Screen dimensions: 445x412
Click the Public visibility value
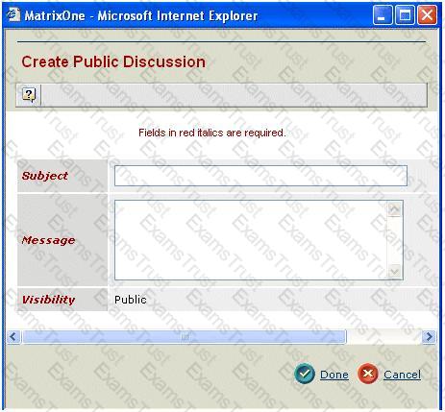tap(131, 300)
